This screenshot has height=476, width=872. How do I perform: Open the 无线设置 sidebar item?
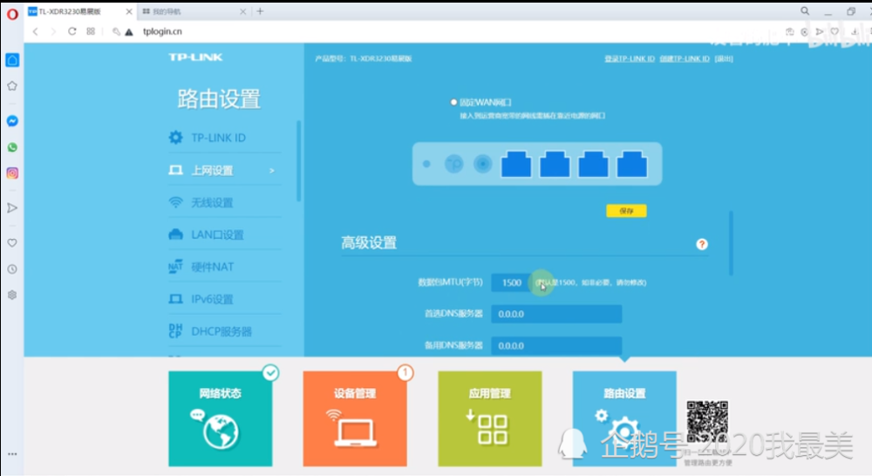point(212,203)
